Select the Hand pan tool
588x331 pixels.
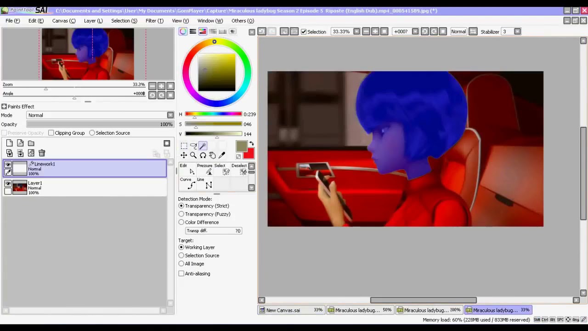212,155
